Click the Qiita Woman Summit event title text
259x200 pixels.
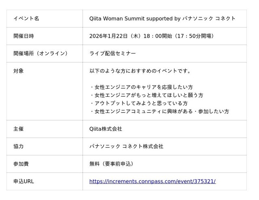162,19
